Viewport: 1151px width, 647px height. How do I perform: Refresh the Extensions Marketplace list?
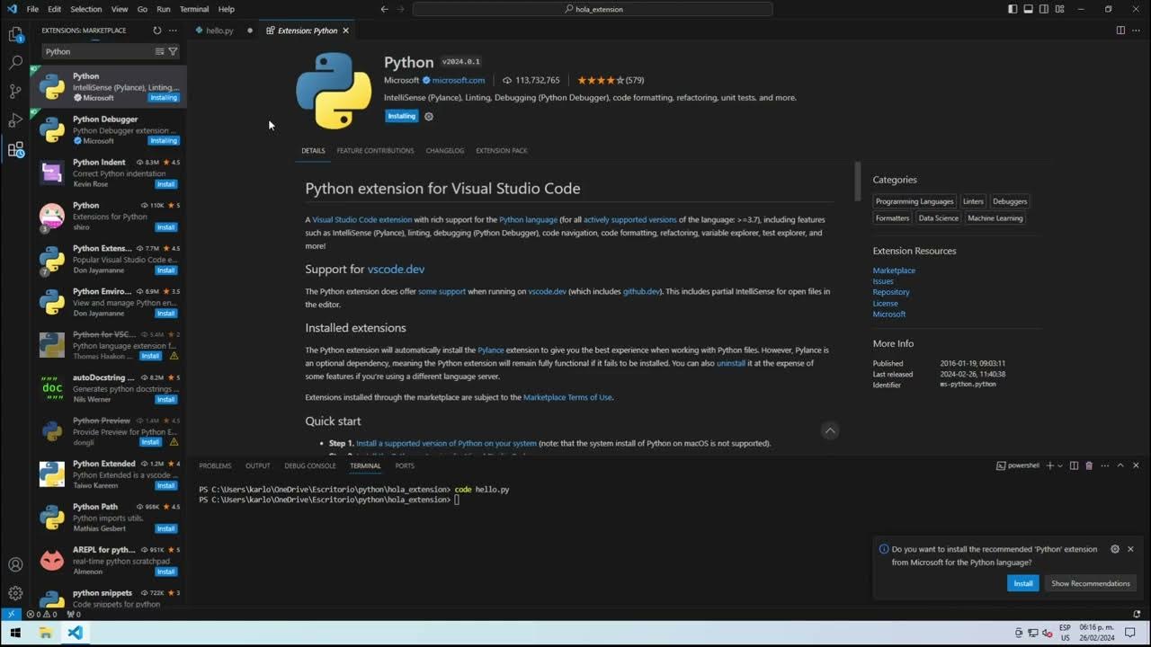157,31
